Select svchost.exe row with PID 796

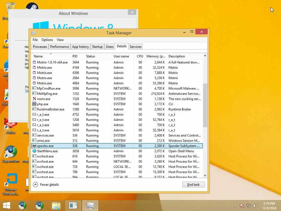117,172
